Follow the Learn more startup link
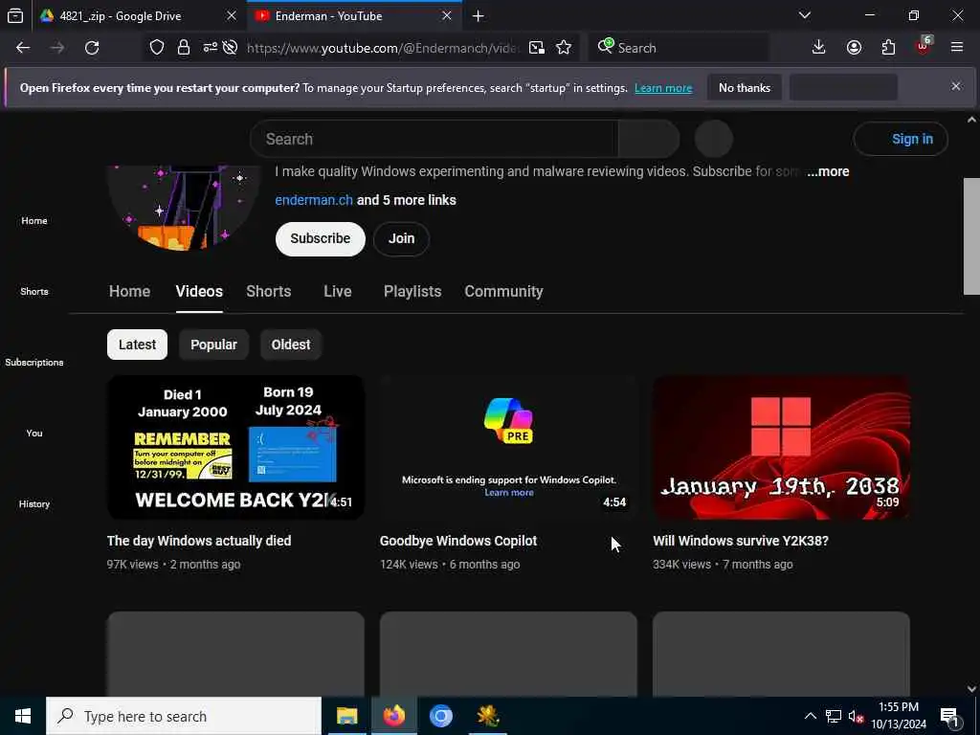 point(663,88)
